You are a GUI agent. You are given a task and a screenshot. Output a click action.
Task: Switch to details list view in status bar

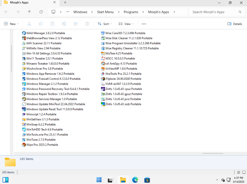(x=239, y=172)
